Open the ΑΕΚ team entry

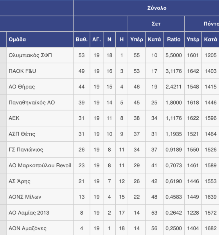[14, 118]
